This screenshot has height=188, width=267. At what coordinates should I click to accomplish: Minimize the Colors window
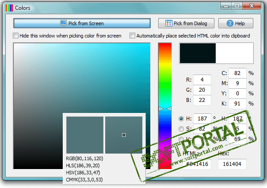pyautogui.click(x=226, y=6)
